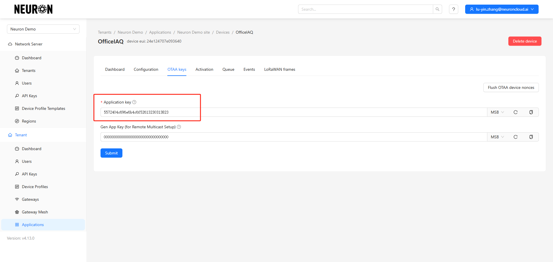Viewport: 553px width, 262px height.
Task: Click the Gateways wifi icon
Action: click(x=17, y=199)
